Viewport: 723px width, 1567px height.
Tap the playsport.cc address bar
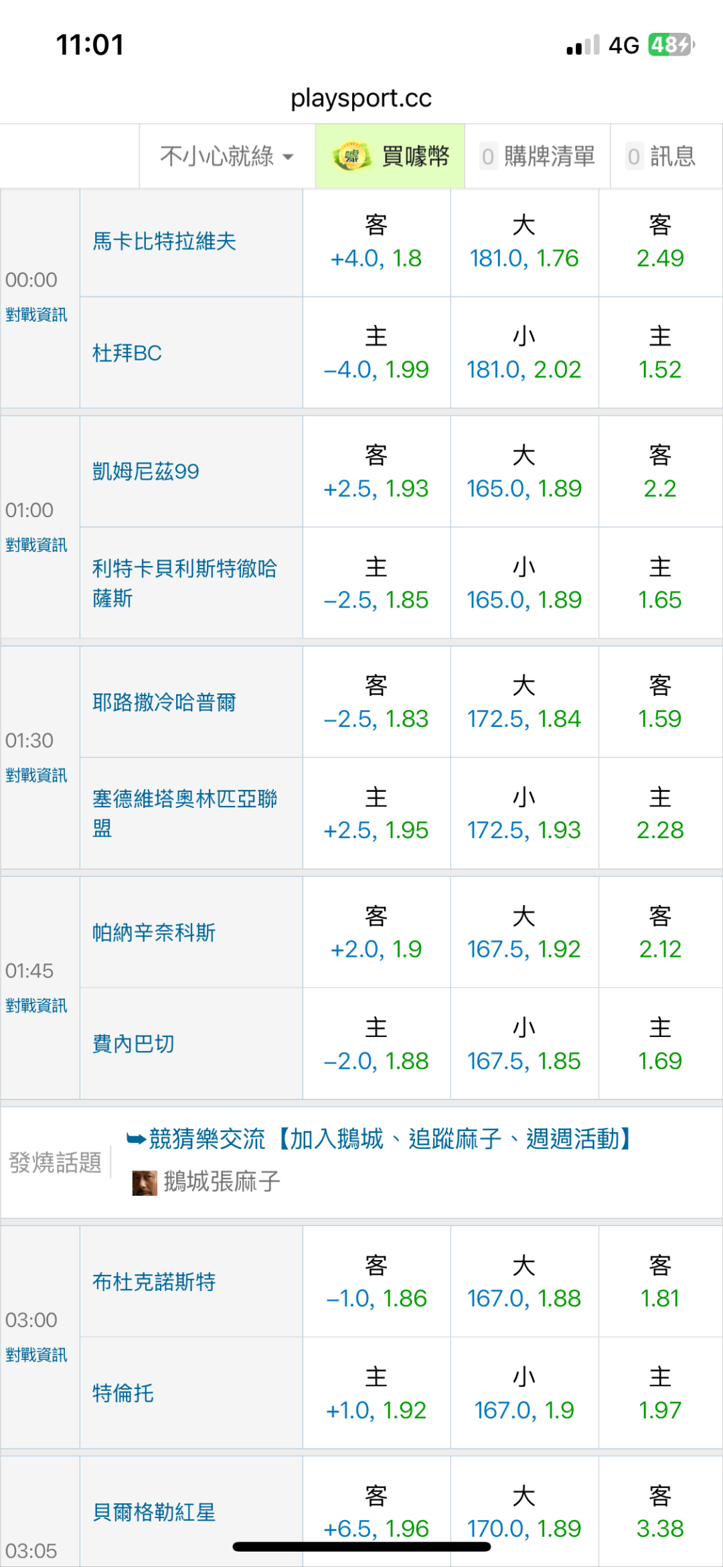tap(361, 98)
